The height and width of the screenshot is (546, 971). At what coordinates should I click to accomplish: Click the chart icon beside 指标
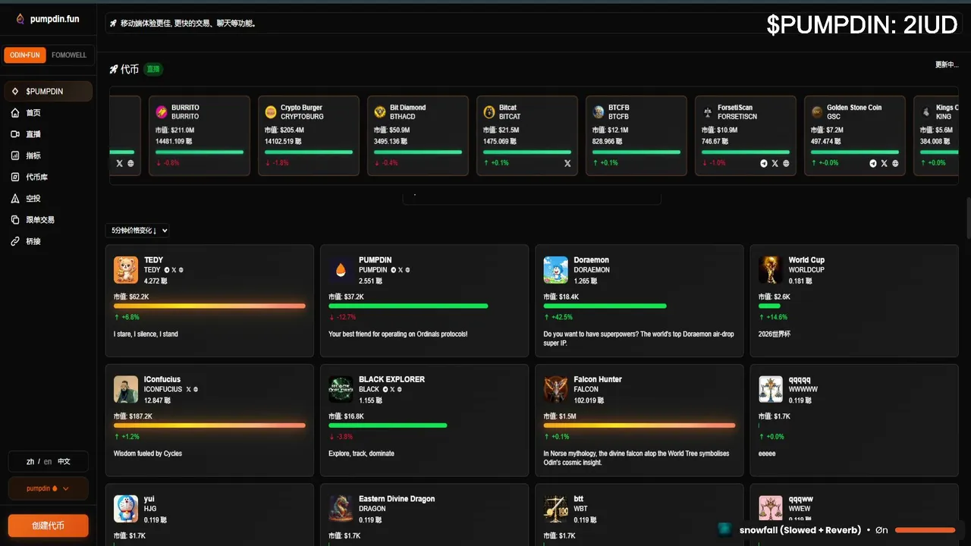click(x=15, y=155)
